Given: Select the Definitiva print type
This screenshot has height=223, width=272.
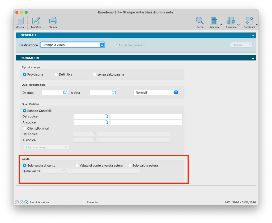Looking at the screenshot, I should 56,75.
